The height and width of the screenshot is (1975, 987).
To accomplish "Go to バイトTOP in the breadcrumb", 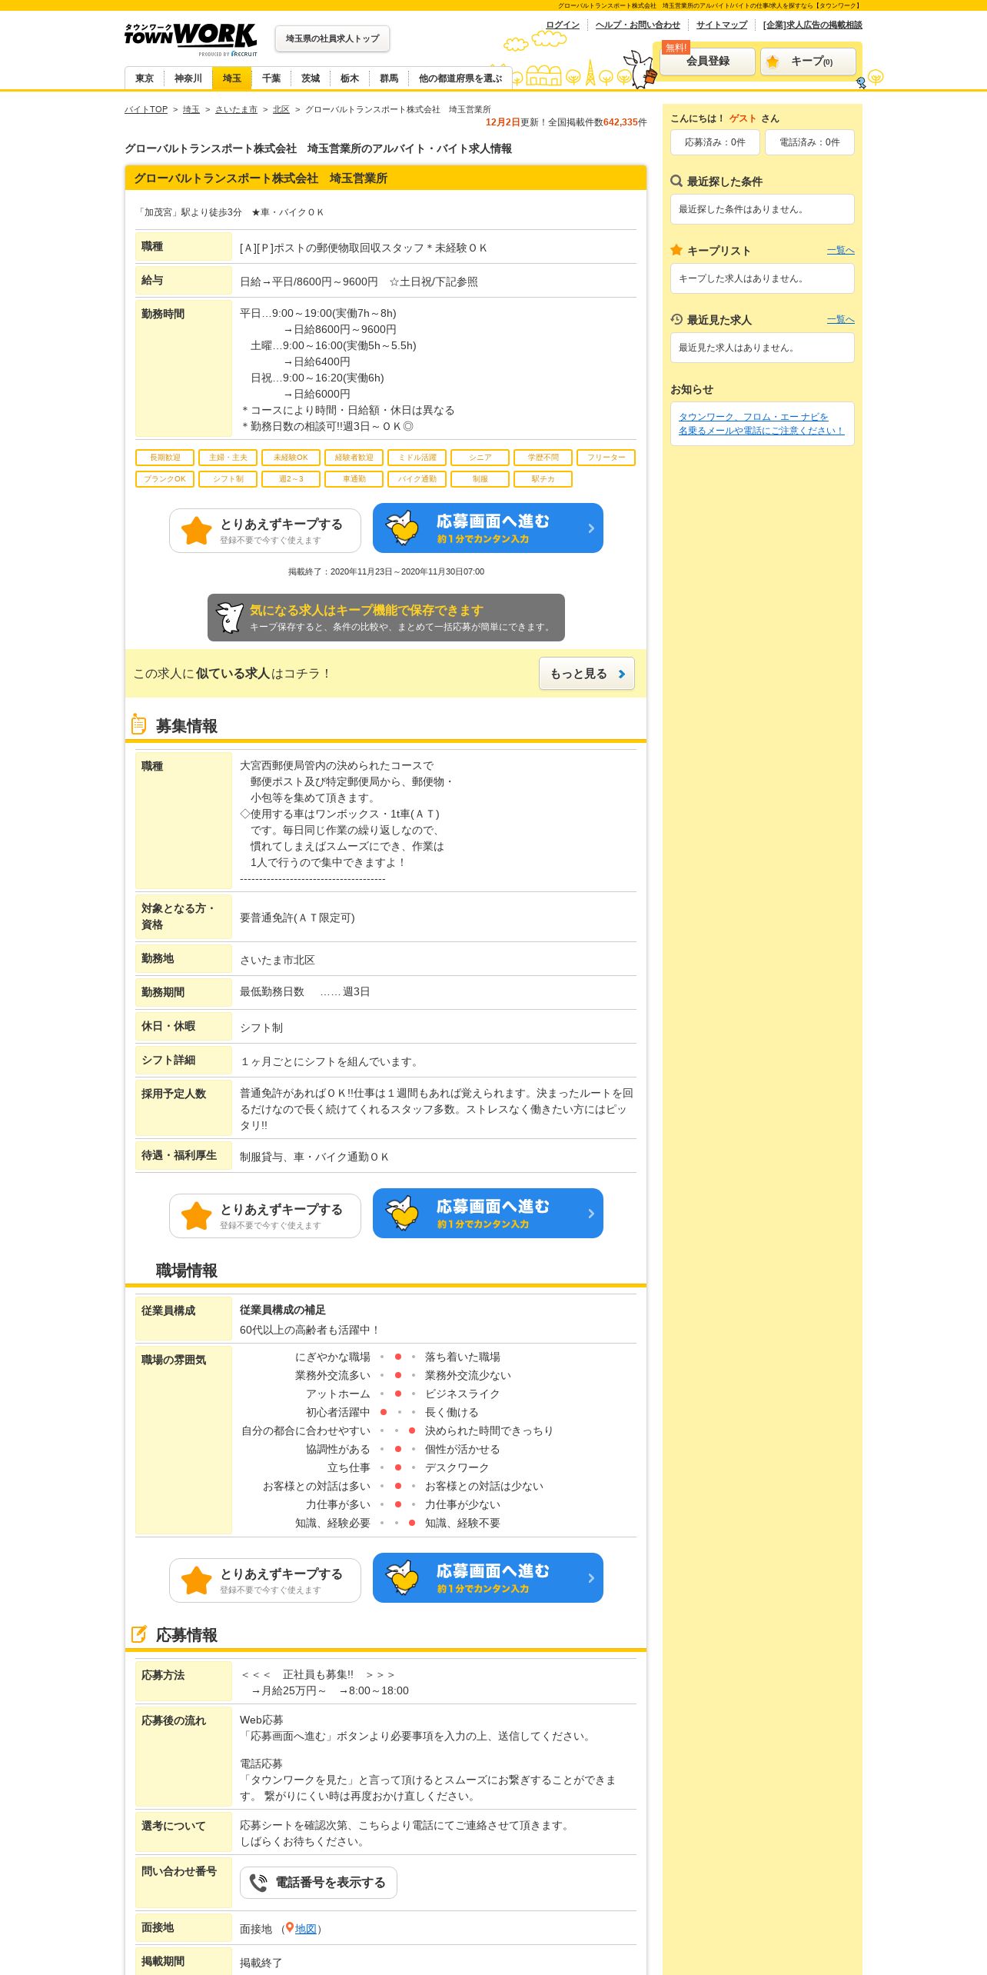I will pyautogui.click(x=146, y=109).
